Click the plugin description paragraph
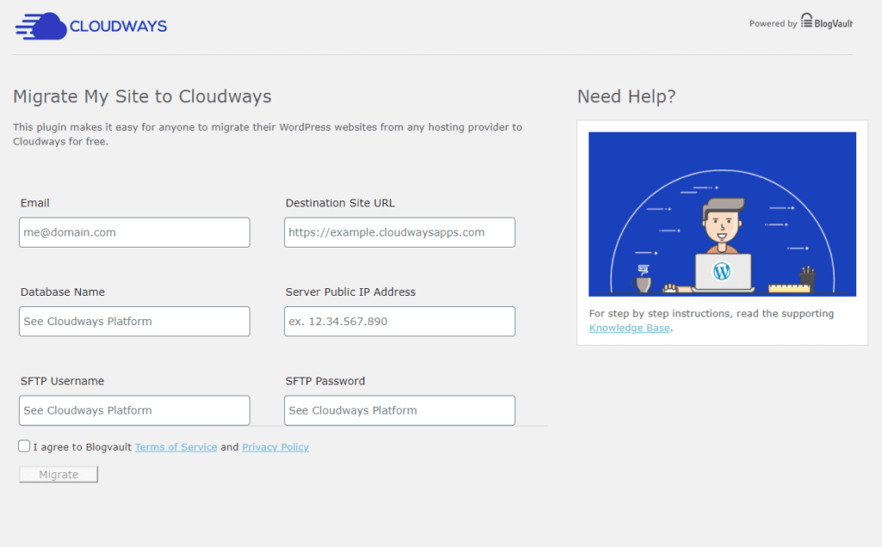The image size is (882, 547). (268, 134)
